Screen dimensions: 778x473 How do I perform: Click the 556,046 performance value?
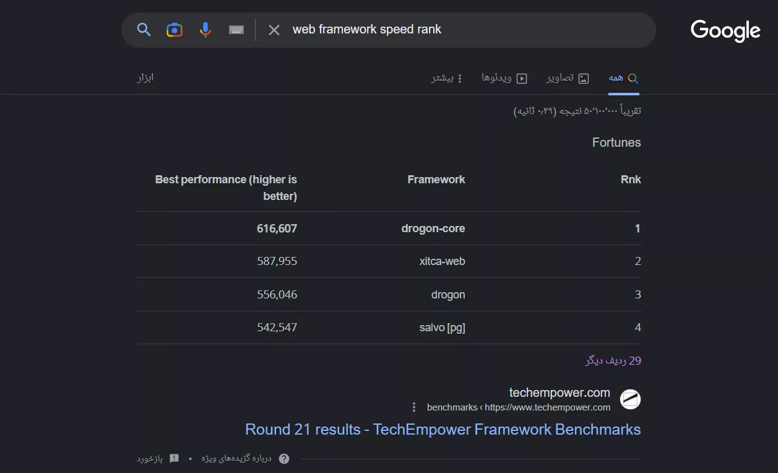point(277,295)
